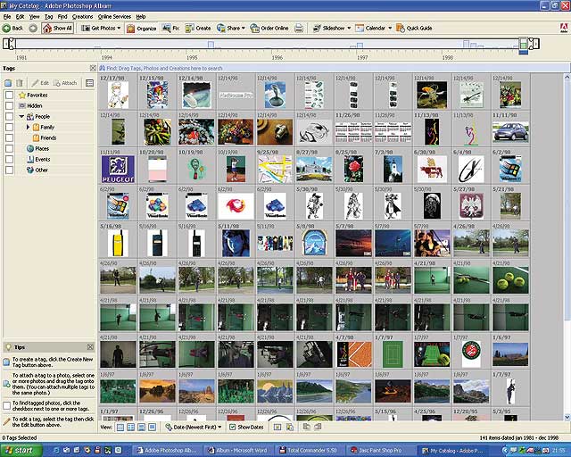Select the small thumbnail view icon

(x=120, y=428)
